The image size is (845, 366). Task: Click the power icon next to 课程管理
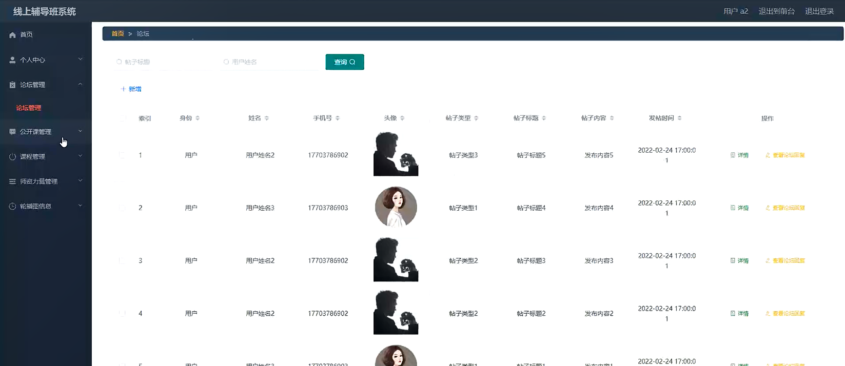[12, 157]
